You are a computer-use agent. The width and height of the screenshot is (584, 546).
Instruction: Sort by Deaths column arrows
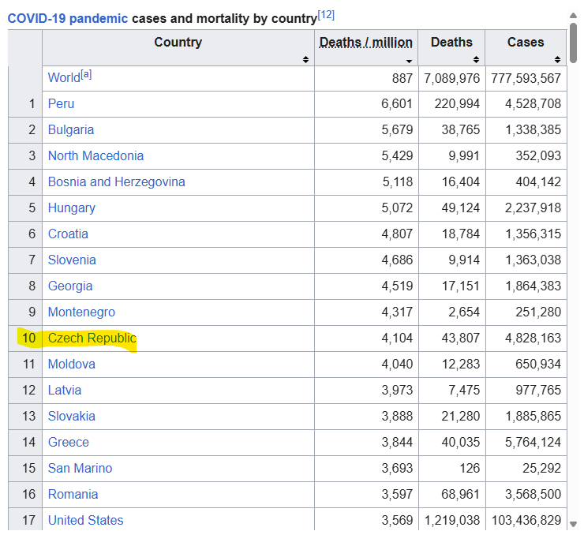point(476,60)
